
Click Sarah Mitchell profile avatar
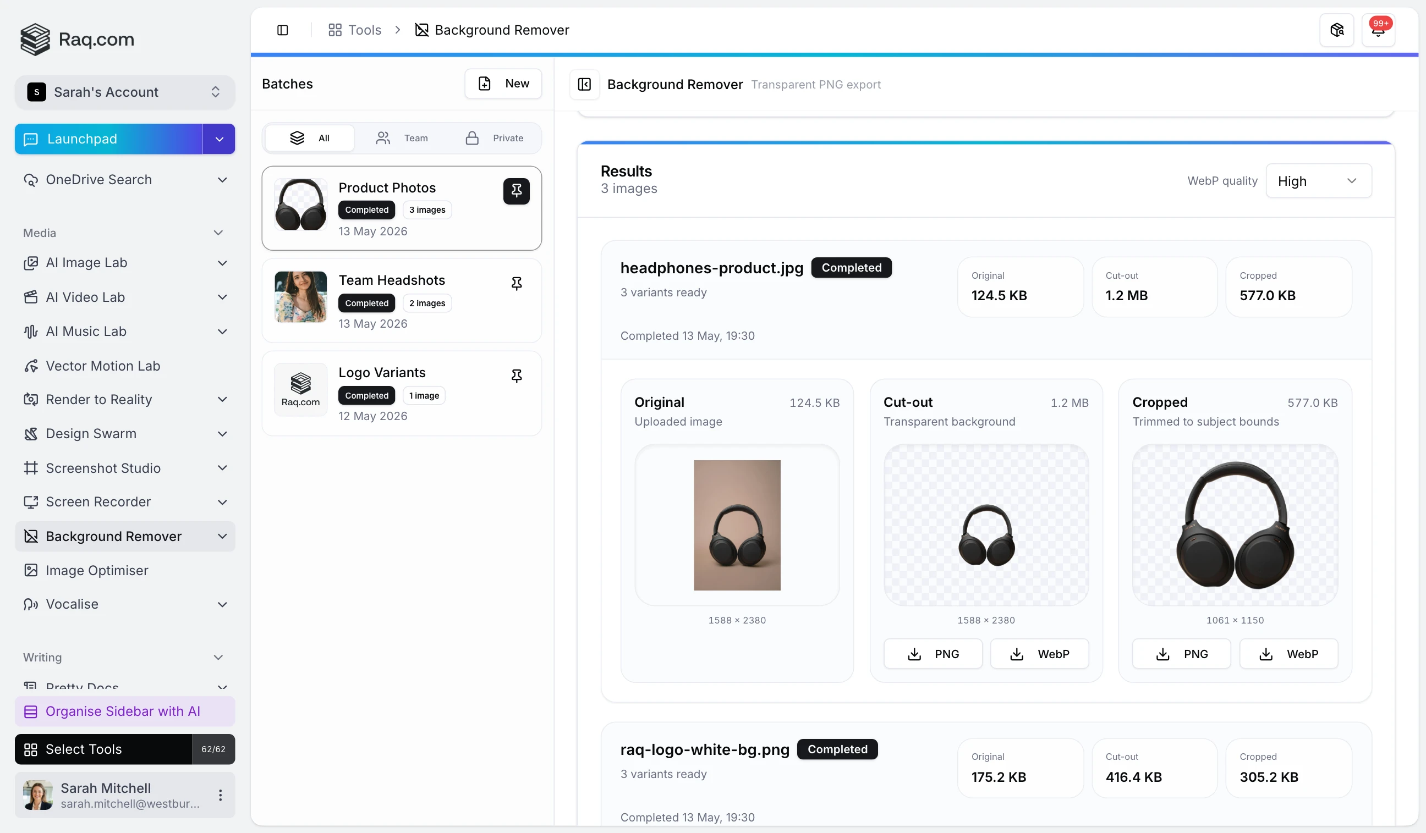point(38,796)
